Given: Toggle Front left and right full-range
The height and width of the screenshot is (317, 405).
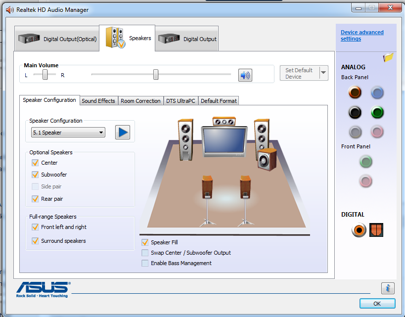Looking at the screenshot, I should pos(35,227).
